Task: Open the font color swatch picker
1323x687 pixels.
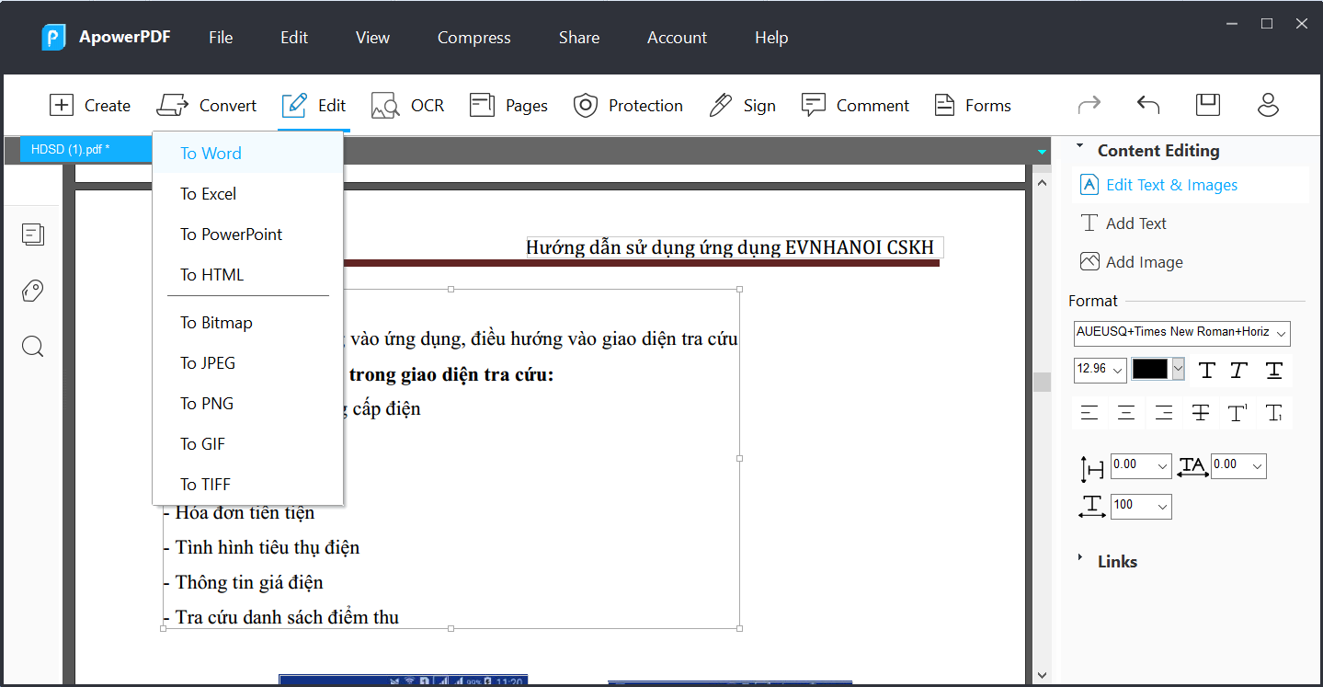Action: pos(1177,370)
